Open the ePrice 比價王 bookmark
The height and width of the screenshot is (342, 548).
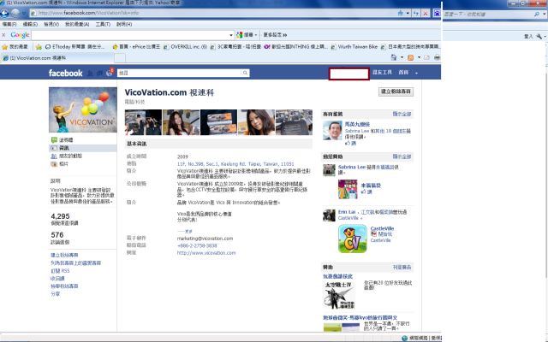(x=136, y=47)
